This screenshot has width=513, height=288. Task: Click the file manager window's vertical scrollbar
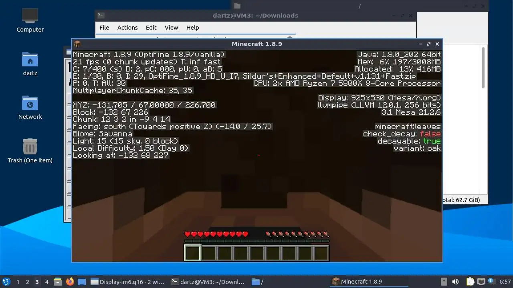483,68
